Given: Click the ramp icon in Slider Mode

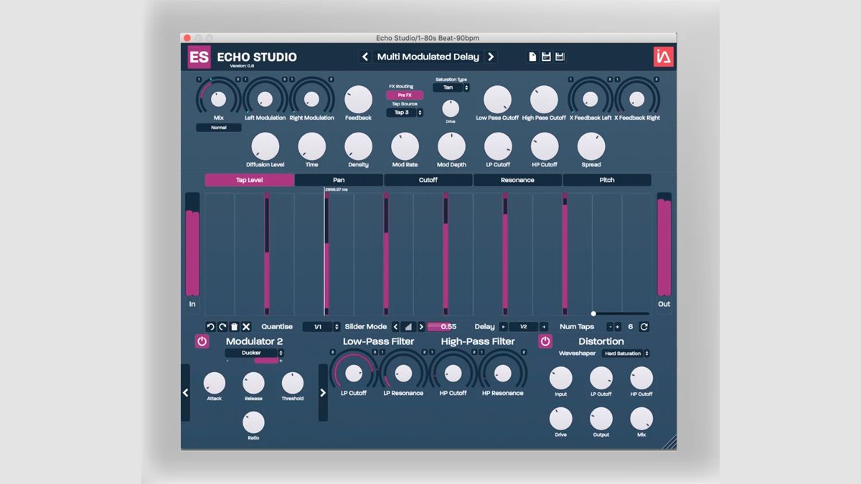Looking at the screenshot, I should 409,326.
